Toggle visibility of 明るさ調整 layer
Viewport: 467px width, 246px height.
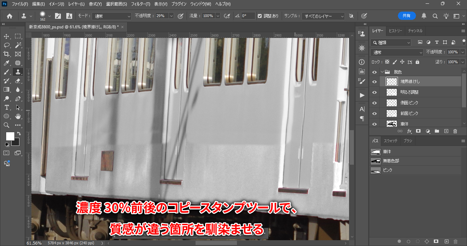pyautogui.click(x=374, y=92)
